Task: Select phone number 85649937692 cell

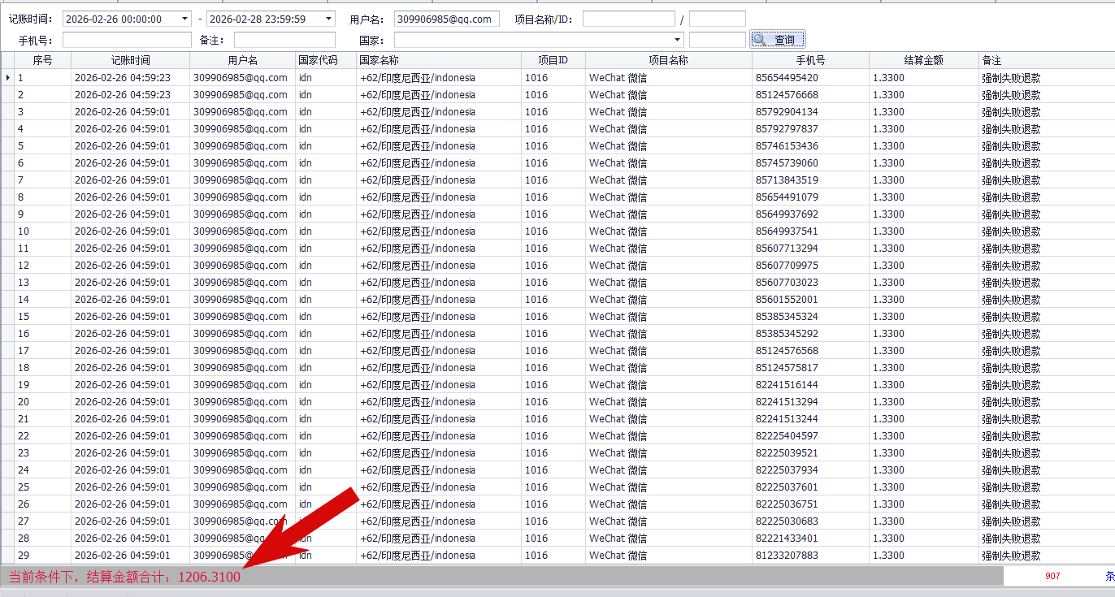Action: pos(810,214)
